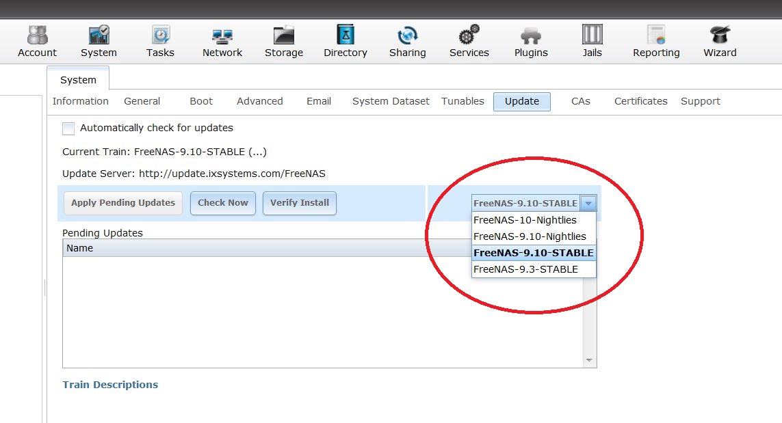This screenshot has width=782, height=423.
Task: Click the Update Server URL text
Action: pyautogui.click(x=232, y=174)
